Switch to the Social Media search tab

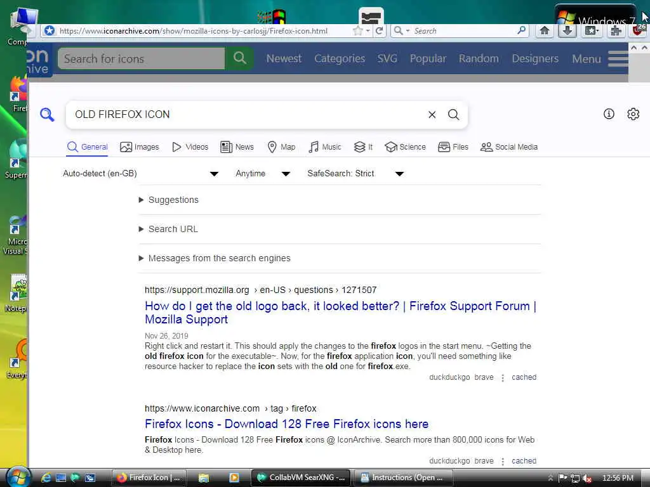tap(508, 147)
